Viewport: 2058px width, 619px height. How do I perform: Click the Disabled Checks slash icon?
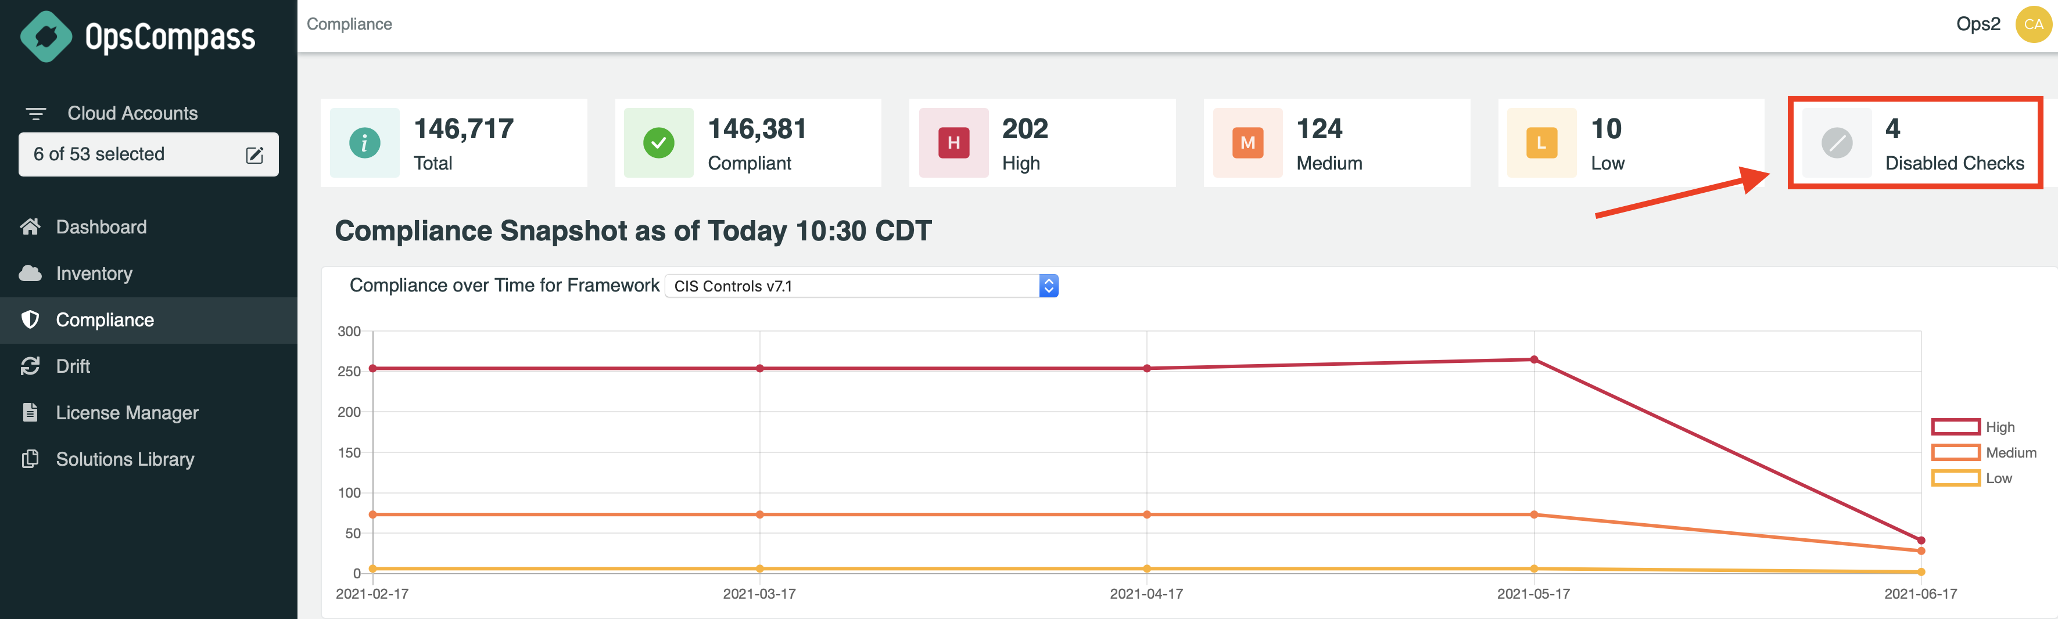tap(1837, 143)
